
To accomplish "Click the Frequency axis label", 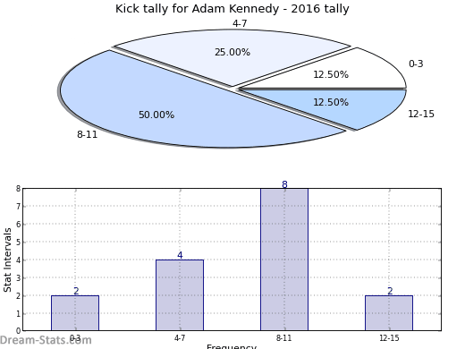I will click(232, 346).
